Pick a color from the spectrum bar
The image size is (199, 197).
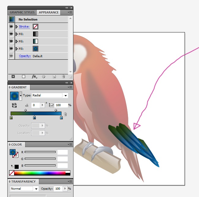40,173
